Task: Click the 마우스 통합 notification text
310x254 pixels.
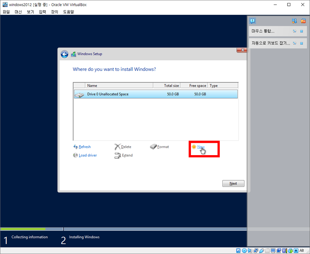Action: pos(263,31)
